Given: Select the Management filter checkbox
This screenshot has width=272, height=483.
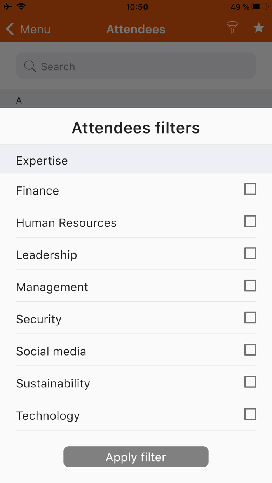Looking at the screenshot, I should [x=250, y=286].
